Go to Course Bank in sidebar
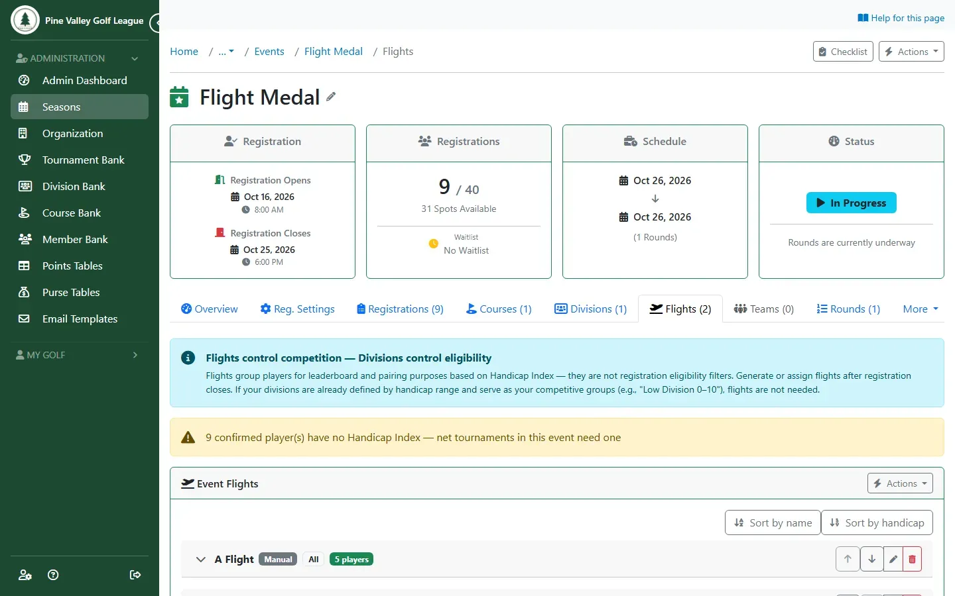 (80, 213)
